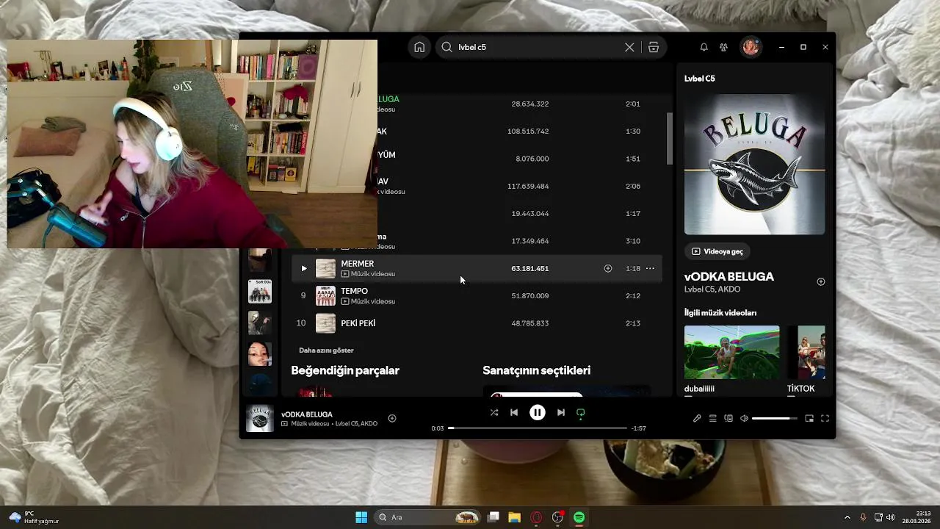Seek on the song progress bar
The height and width of the screenshot is (529, 940).
point(538,428)
